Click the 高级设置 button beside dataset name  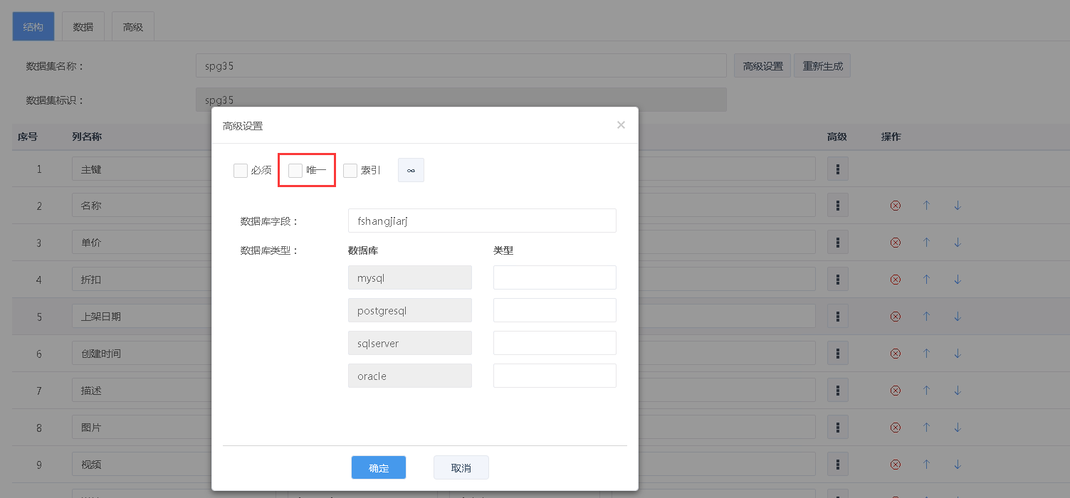click(x=762, y=65)
